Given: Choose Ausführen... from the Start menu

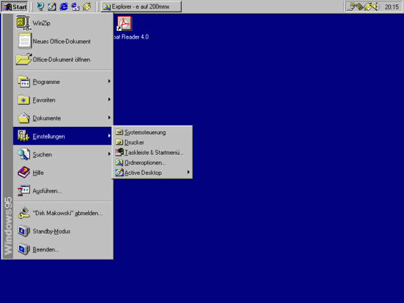Looking at the screenshot, I should click(63, 191).
